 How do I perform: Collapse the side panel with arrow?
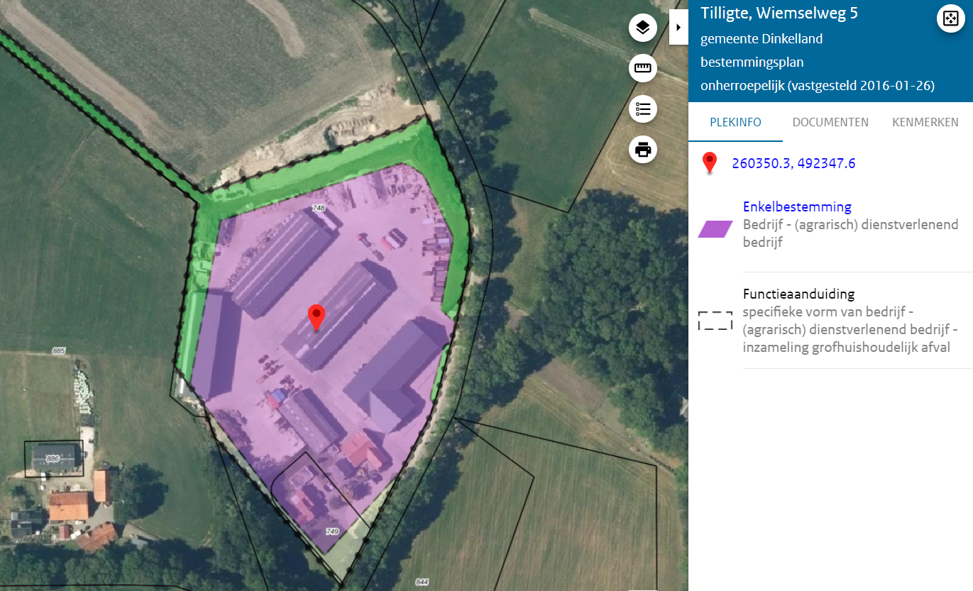click(678, 28)
